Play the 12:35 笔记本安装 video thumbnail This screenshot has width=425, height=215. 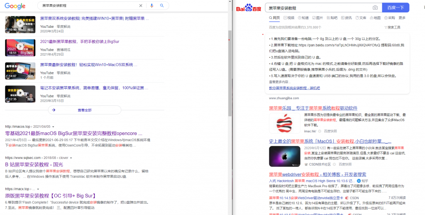(20, 94)
